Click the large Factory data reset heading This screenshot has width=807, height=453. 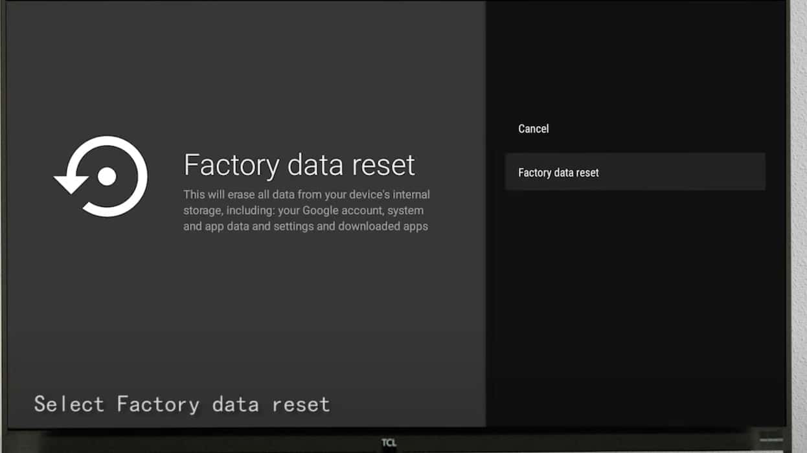pos(299,165)
